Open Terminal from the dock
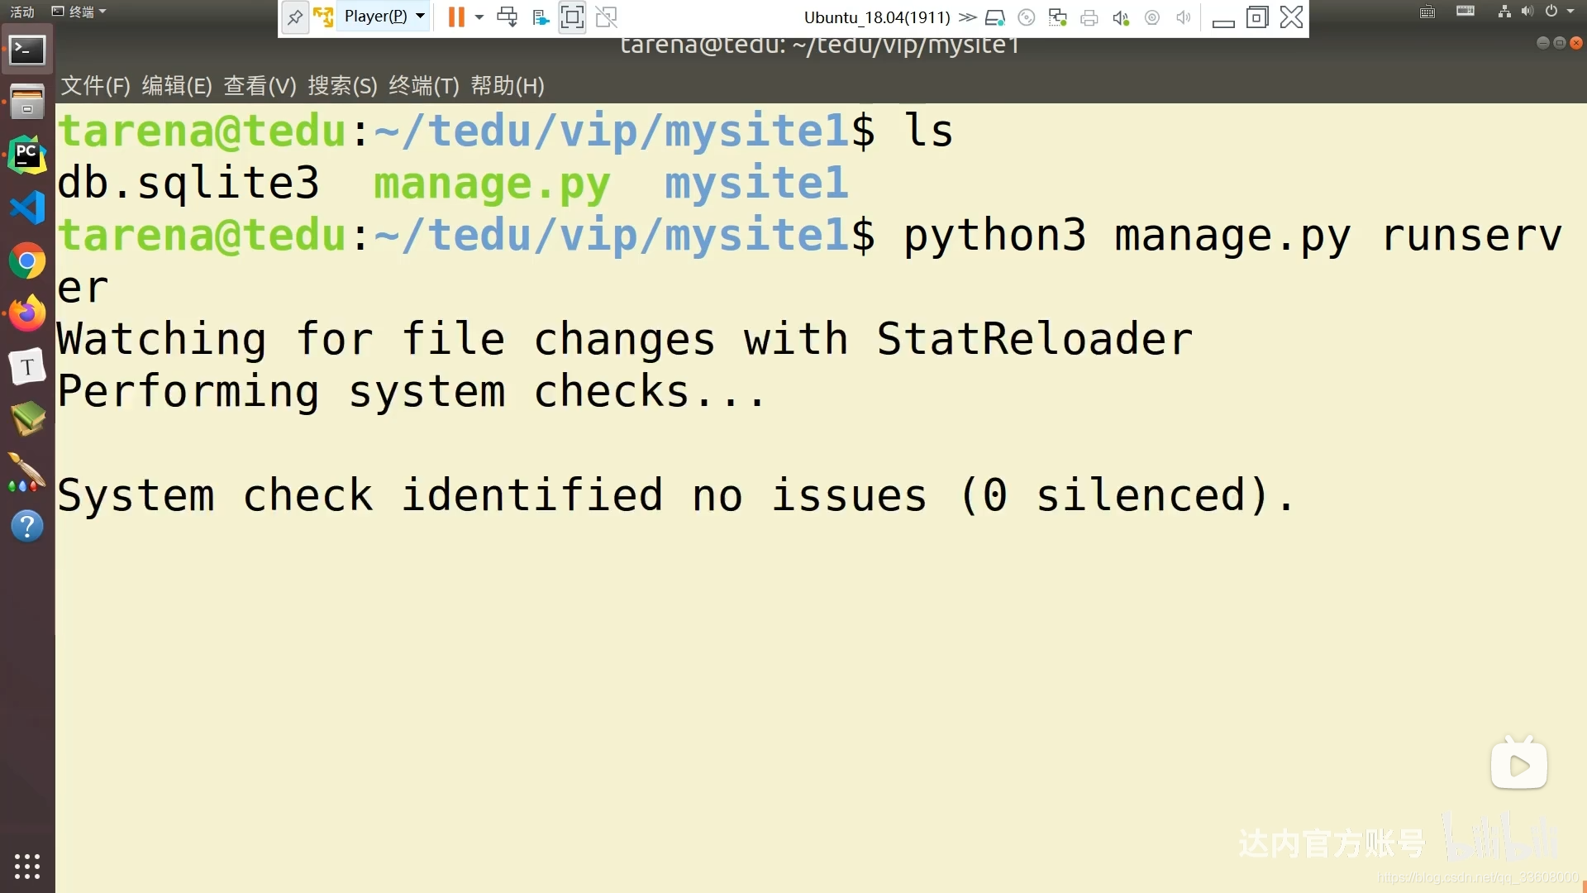Viewport: 1587px width, 893px height. tap(27, 50)
